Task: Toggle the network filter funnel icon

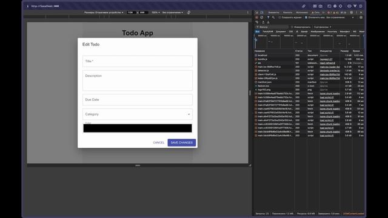Action: coord(268,18)
